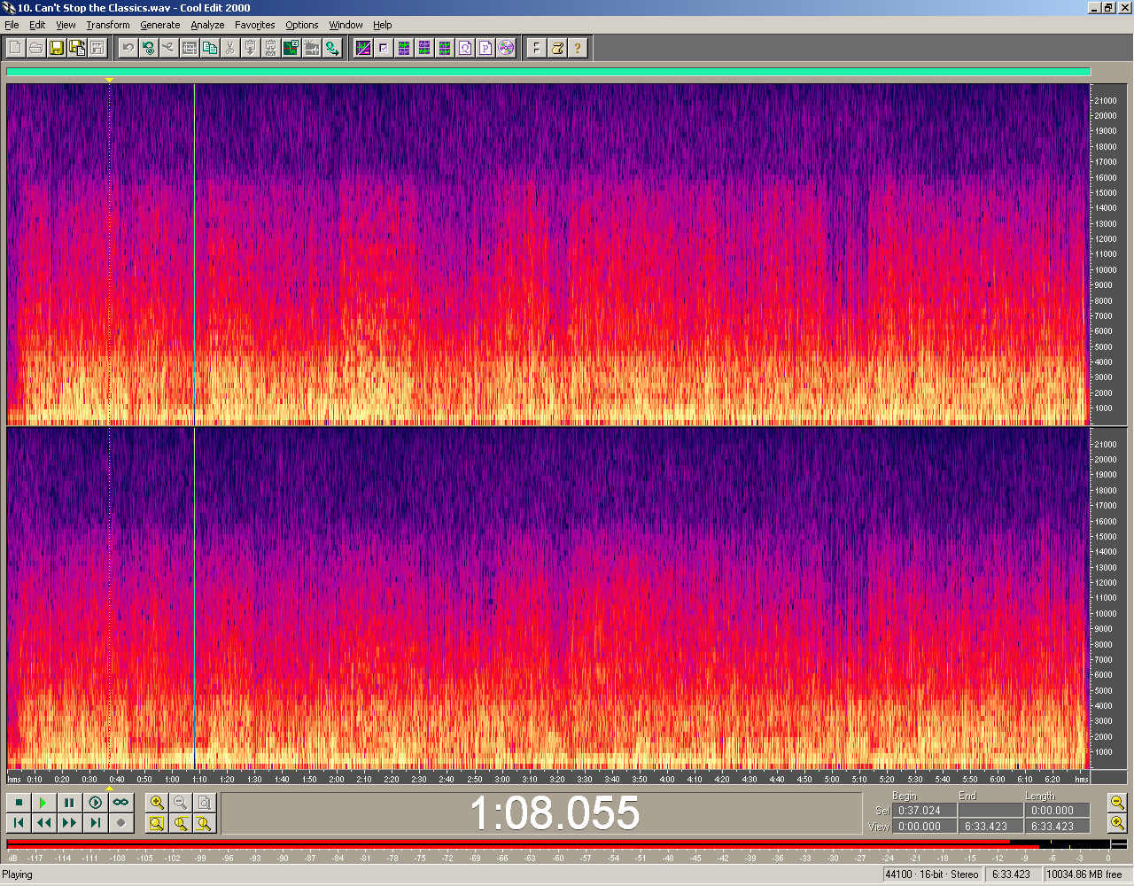This screenshot has width=1134, height=886.
Task: Pause playback with the pause button
Action: tap(69, 803)
